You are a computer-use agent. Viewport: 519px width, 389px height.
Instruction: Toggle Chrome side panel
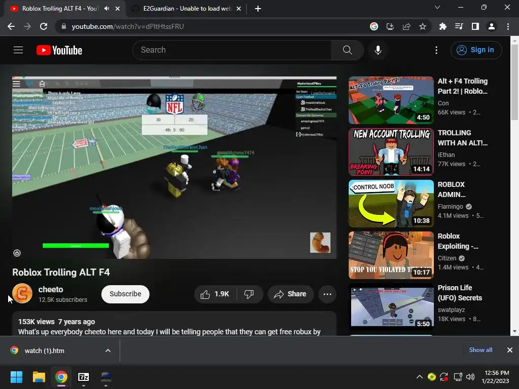[x=475, y=26]
